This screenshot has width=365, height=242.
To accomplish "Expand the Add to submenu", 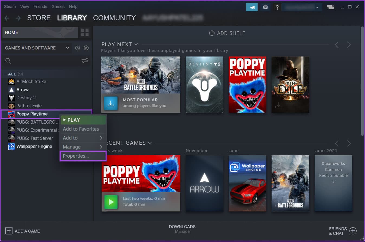I will click(83, 138).
